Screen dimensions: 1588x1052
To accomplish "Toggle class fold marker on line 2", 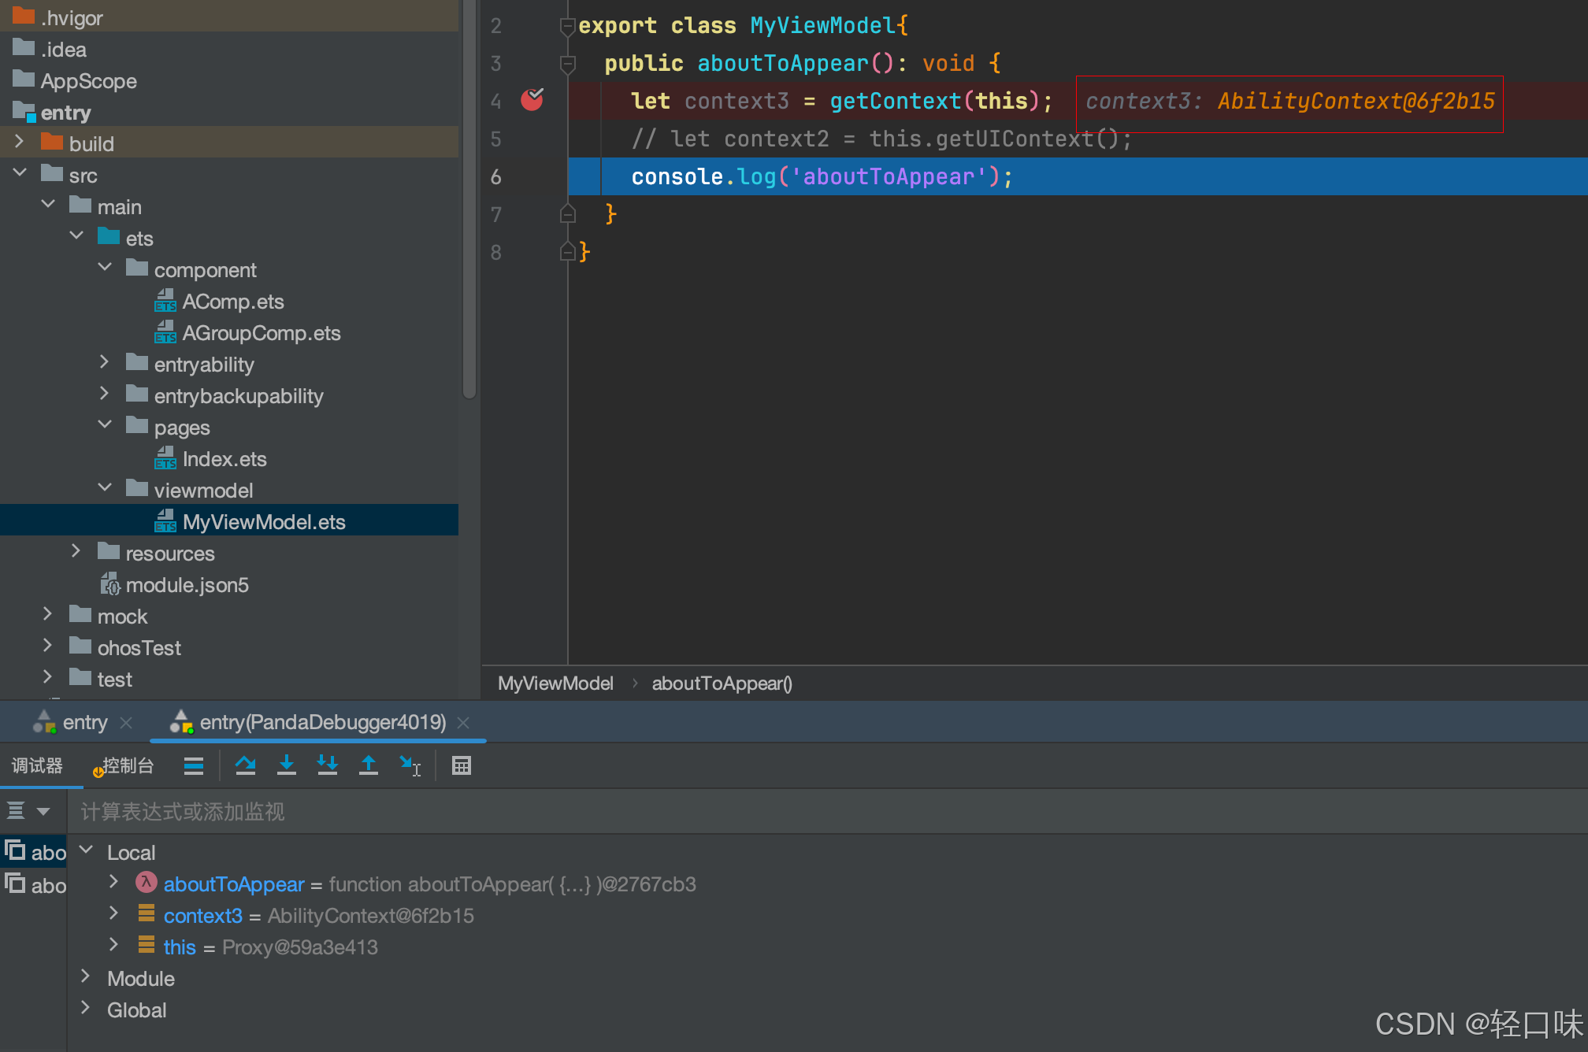I will (567, 26).
